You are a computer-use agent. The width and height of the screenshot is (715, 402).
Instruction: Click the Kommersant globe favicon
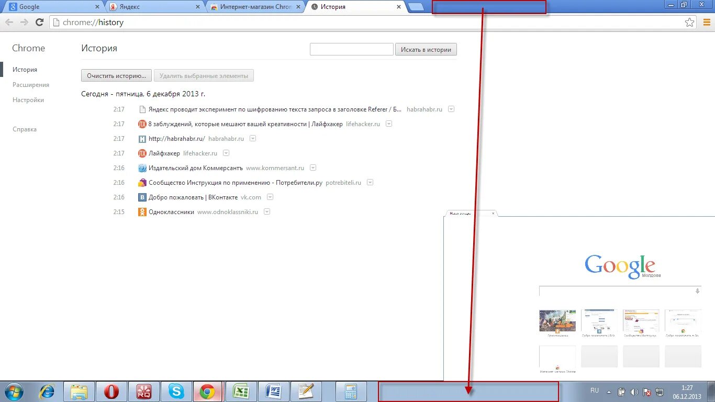(x=142, y=168)
